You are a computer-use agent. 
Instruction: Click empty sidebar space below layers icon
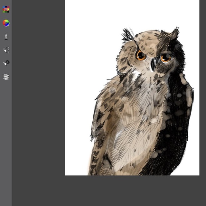[x=6, y=145]
